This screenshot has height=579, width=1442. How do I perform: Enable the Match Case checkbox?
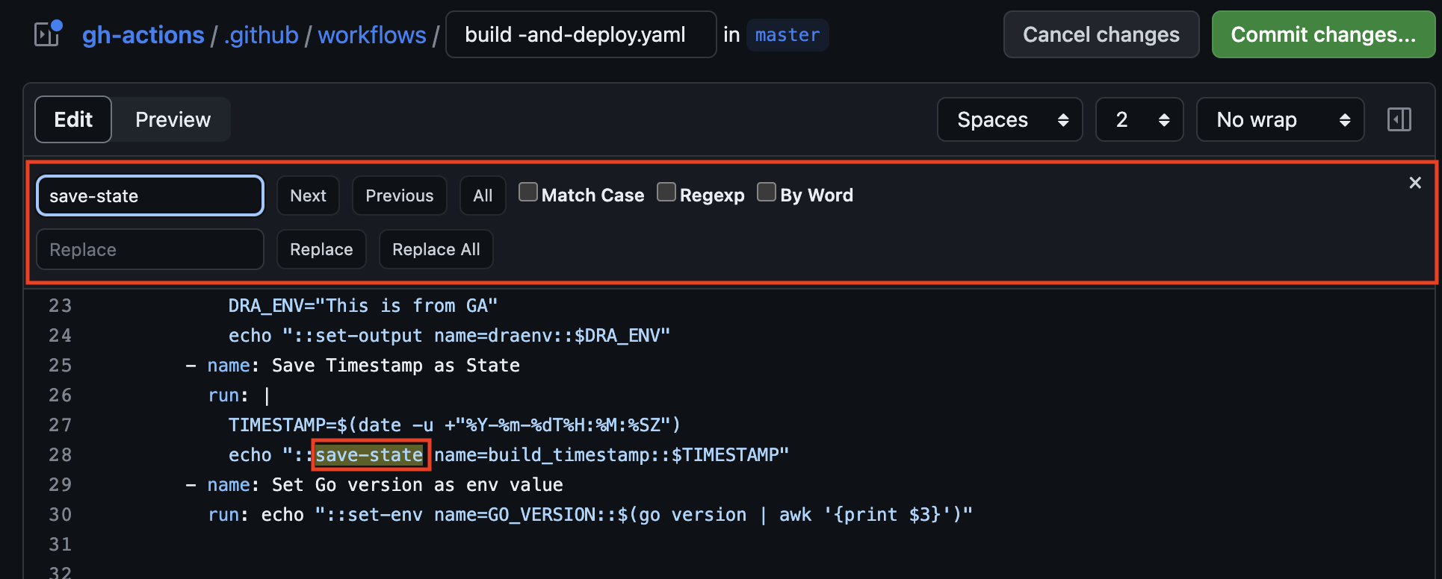(528, 193)
